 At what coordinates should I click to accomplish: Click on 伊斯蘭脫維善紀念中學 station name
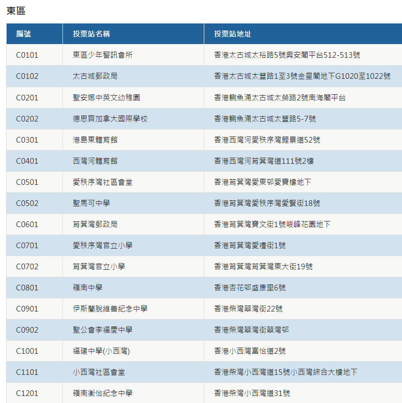(110, 309)
